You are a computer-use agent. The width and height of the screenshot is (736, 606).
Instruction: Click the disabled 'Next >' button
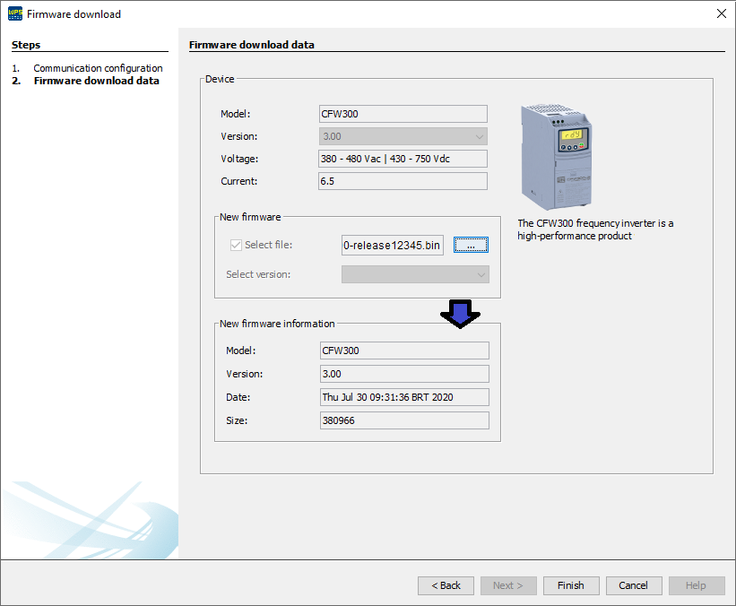coord(508,585)
